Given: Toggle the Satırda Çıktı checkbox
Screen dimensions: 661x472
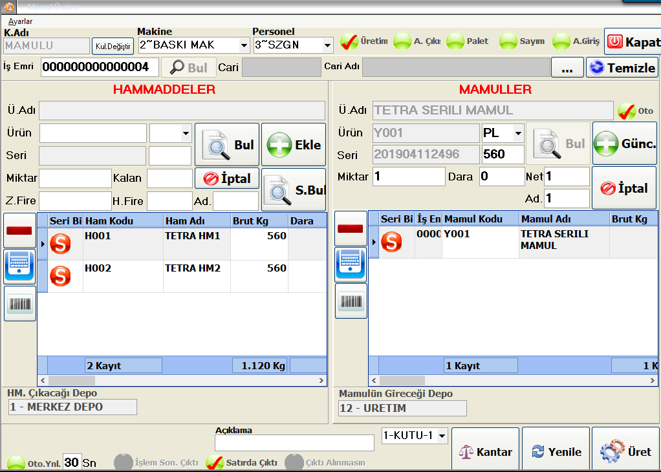Looking at the screenshot, I should [215, 462].
